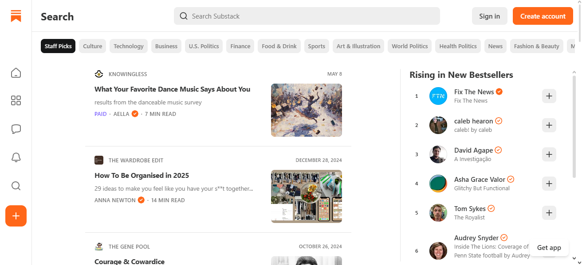This screenshot has width=582, height=265.
Task: Click the Knowingless publication avatar
Action: coord(99,74)
